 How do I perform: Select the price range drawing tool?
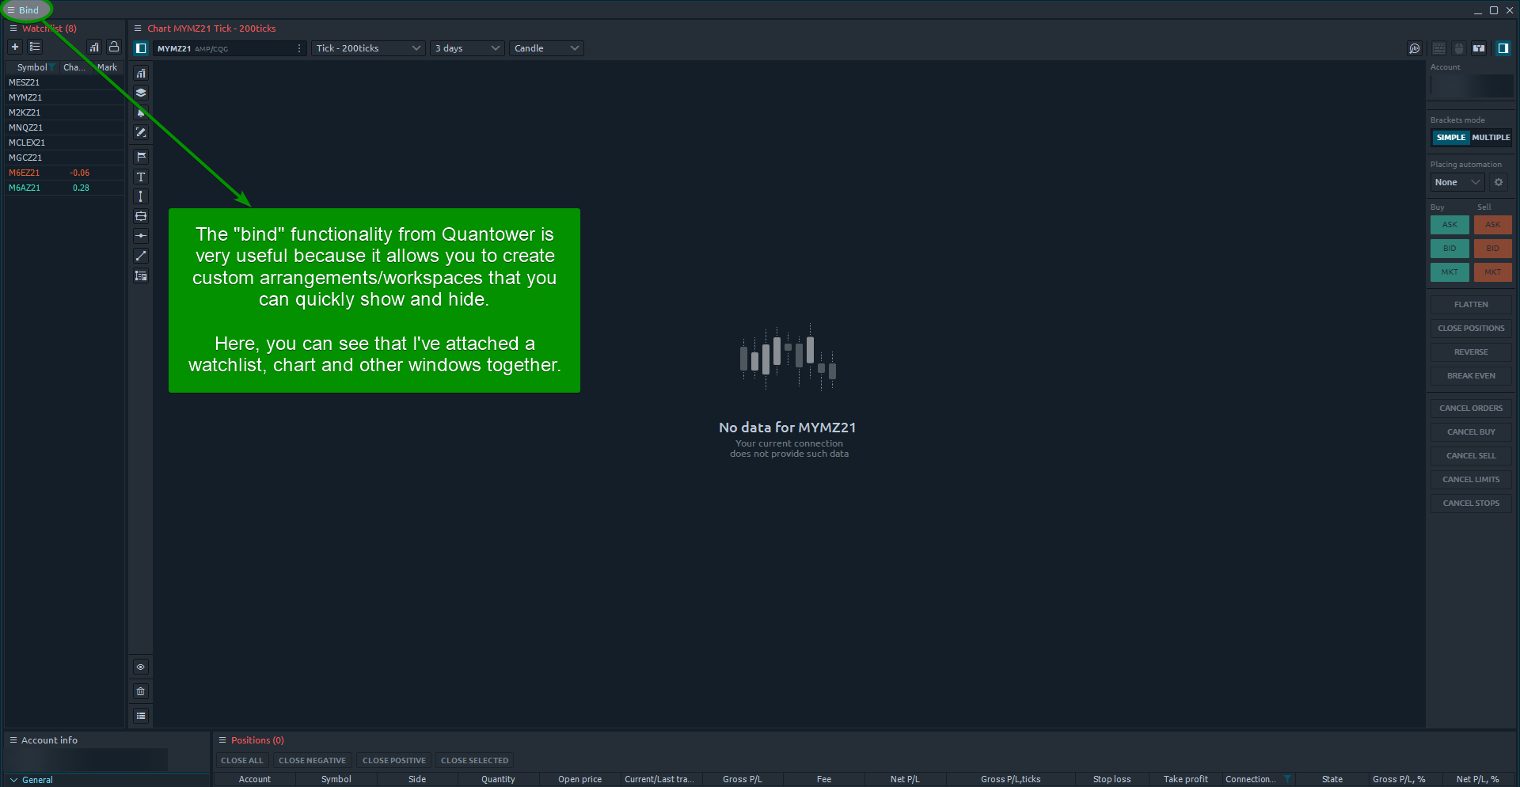(141, 216)
